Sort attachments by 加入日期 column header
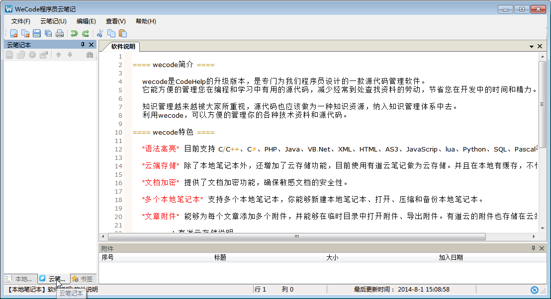Image resolution: width=551 pixels, height=299 pixels. click(x=491, y=257)
